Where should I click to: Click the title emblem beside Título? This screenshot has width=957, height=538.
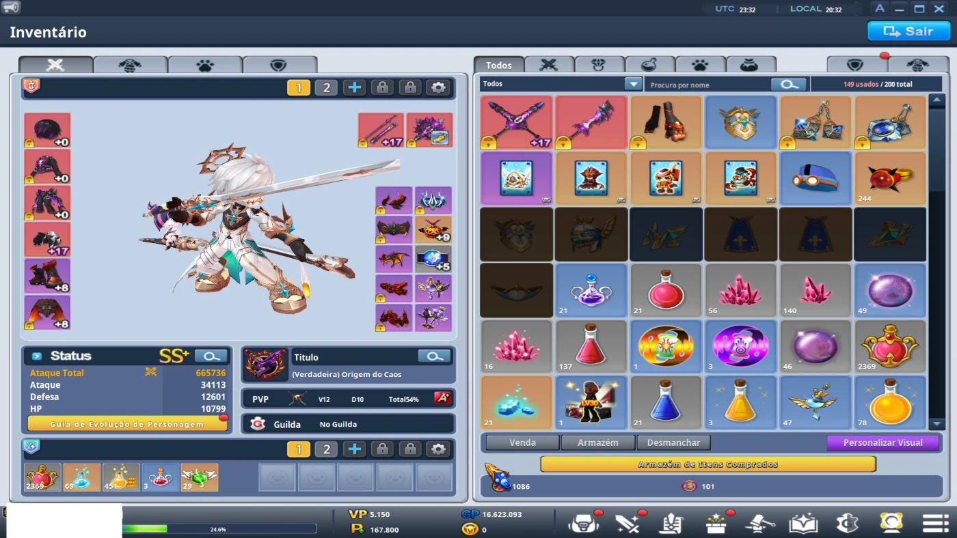(x=265, y=365)
